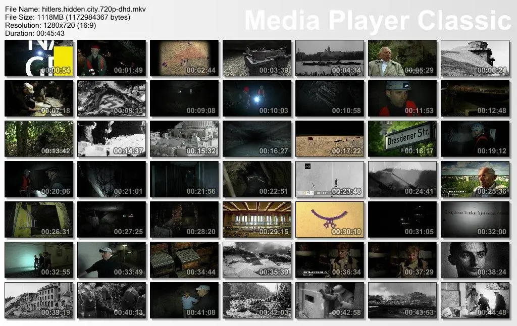Select the ruined buildings frame 00:39:19
The width and height of the screenshot is (517, 326).
(x=39, y=300)
